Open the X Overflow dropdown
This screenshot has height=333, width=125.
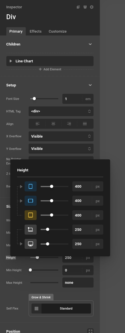pyautogui.click(x=61, y=136)
